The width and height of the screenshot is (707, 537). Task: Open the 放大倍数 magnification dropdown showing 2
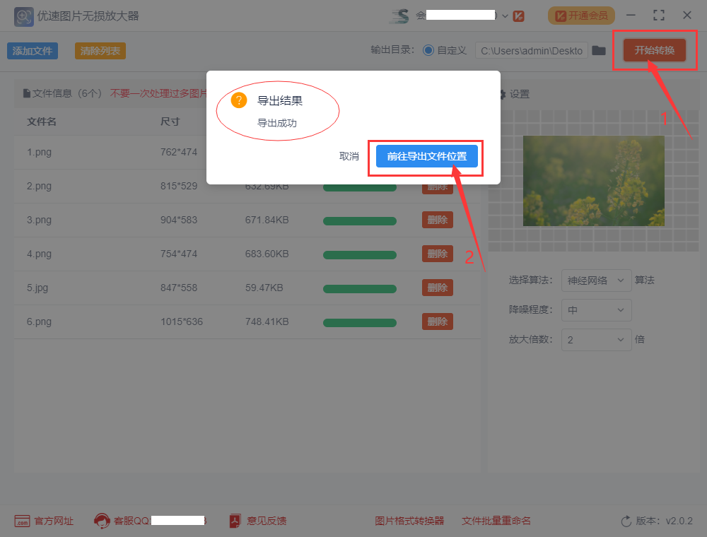(x=596, y=340)
